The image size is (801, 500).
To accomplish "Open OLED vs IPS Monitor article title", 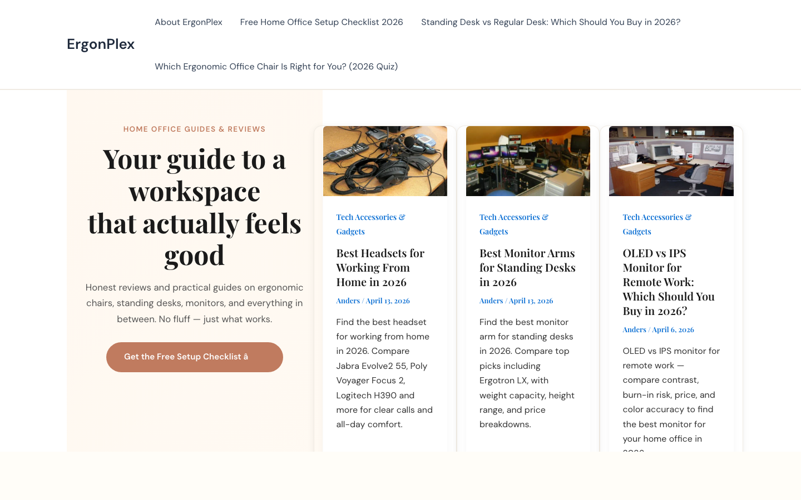I will [668, 282].
